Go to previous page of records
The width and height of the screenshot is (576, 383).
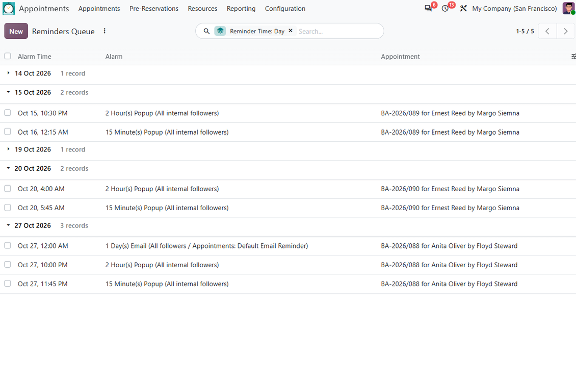(x=547, y=31)
